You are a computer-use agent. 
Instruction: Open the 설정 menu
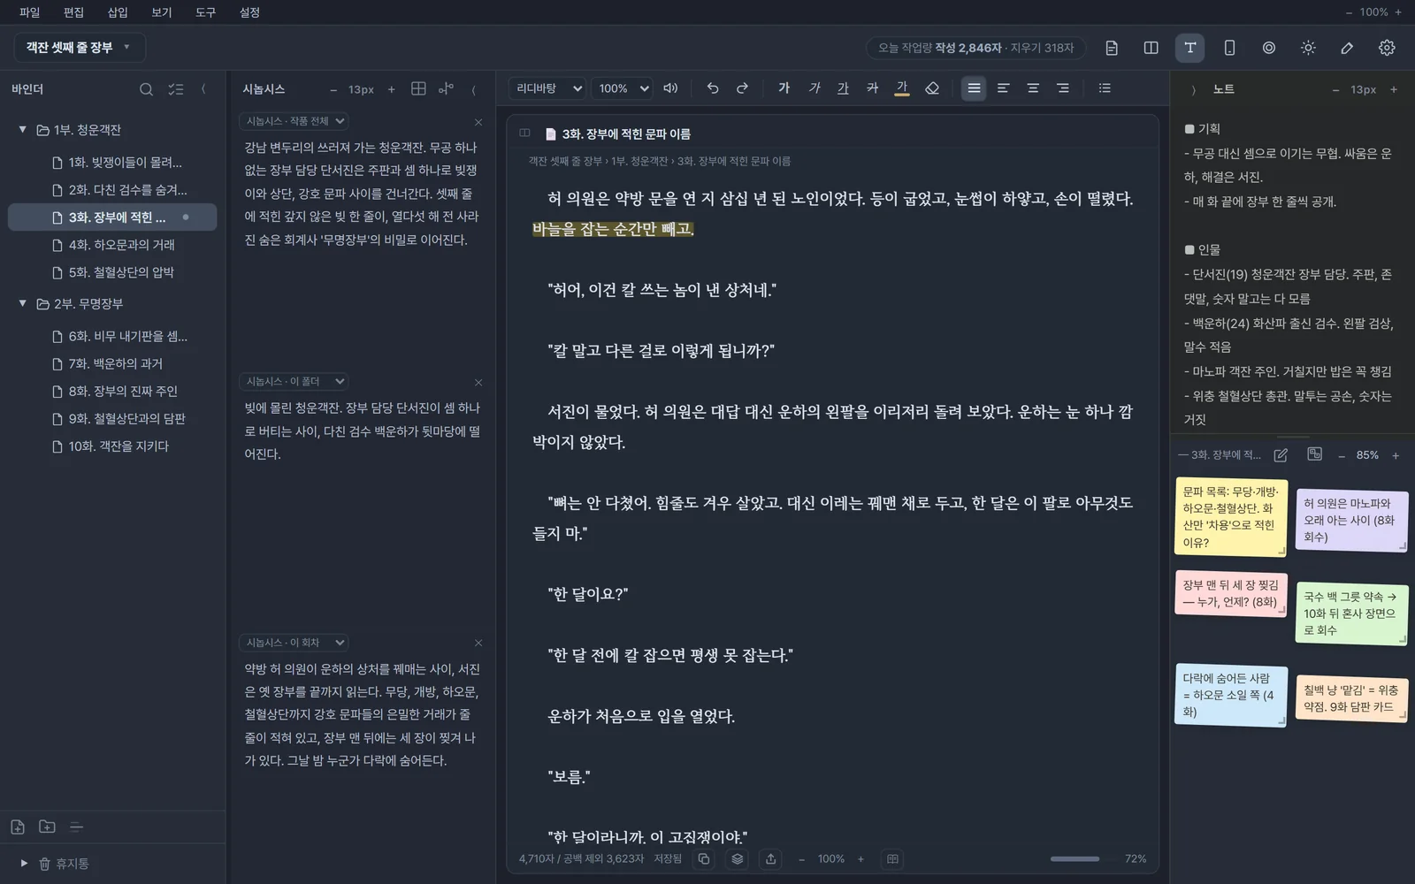pyautogui.click(x=249, y=12)
